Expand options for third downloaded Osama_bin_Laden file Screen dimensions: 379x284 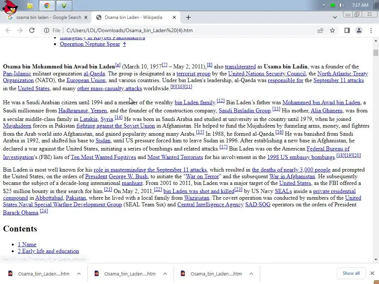[x=251, y=274]
